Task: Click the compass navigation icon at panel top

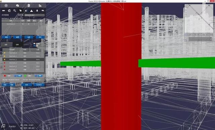Action: (6, 5)
